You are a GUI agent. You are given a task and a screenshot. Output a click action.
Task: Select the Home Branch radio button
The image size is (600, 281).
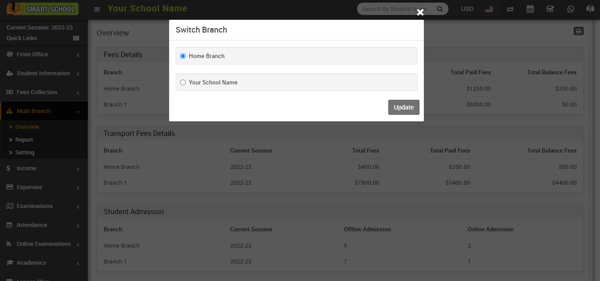tap(183, 56)
